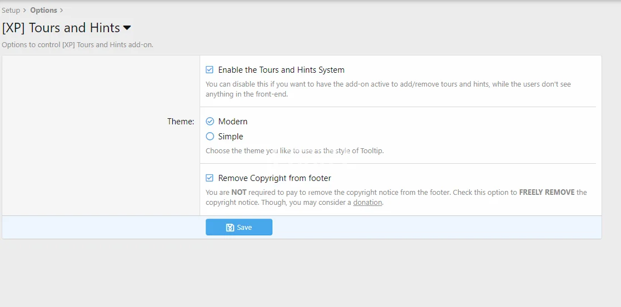Select the Modern theme radio button

click(x=210, y=122)
